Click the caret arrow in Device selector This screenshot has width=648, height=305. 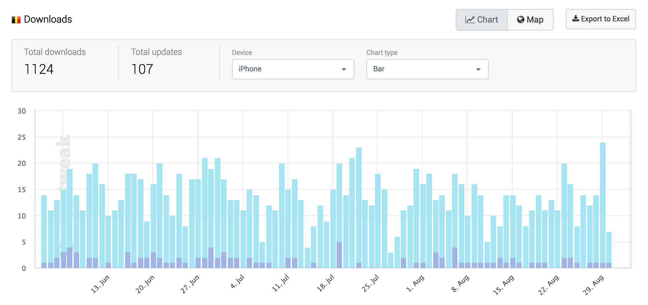(x=344, y=70)
